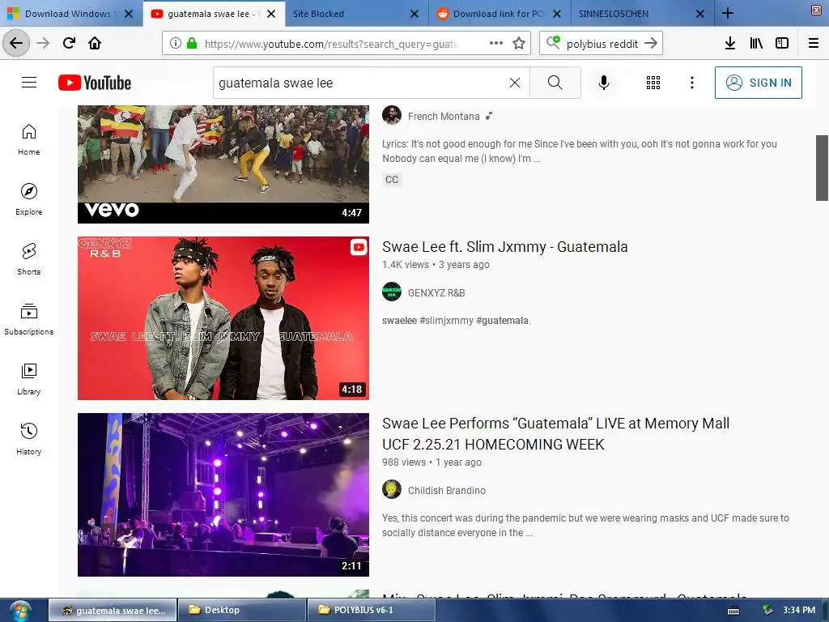Play the vevo video thumbnail
The width and height of the screenshot is (829, 622).
[223, 164]
